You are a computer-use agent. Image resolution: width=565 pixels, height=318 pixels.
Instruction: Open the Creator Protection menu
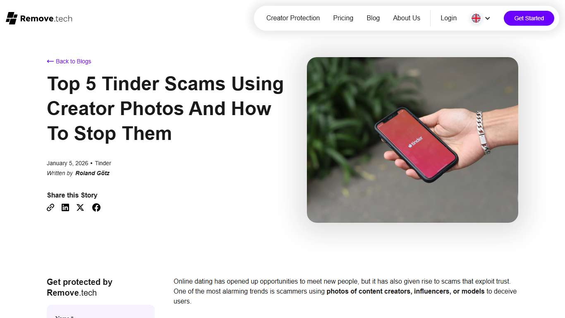point(293,18)
